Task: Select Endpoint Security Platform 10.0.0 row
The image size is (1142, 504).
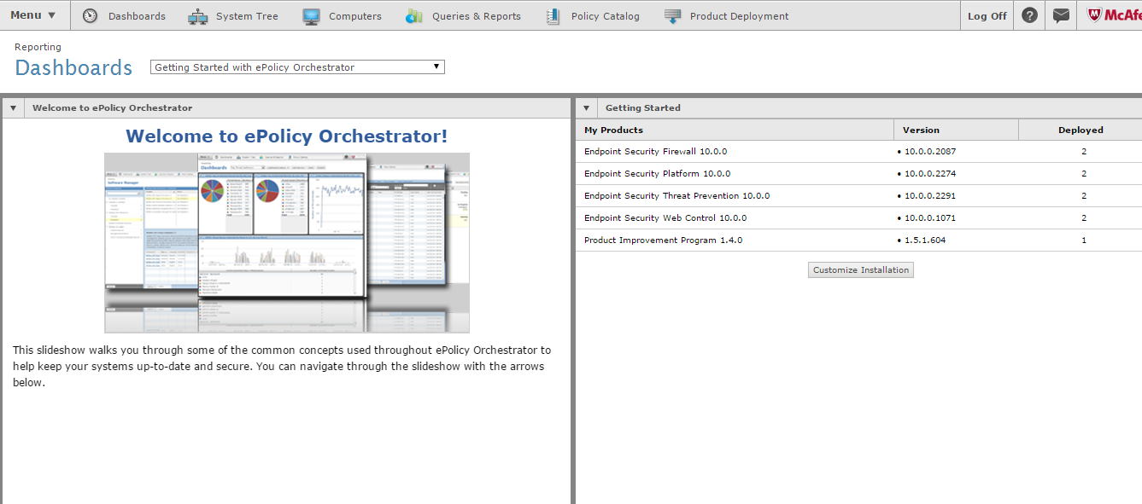Action: tap(858, 174)
